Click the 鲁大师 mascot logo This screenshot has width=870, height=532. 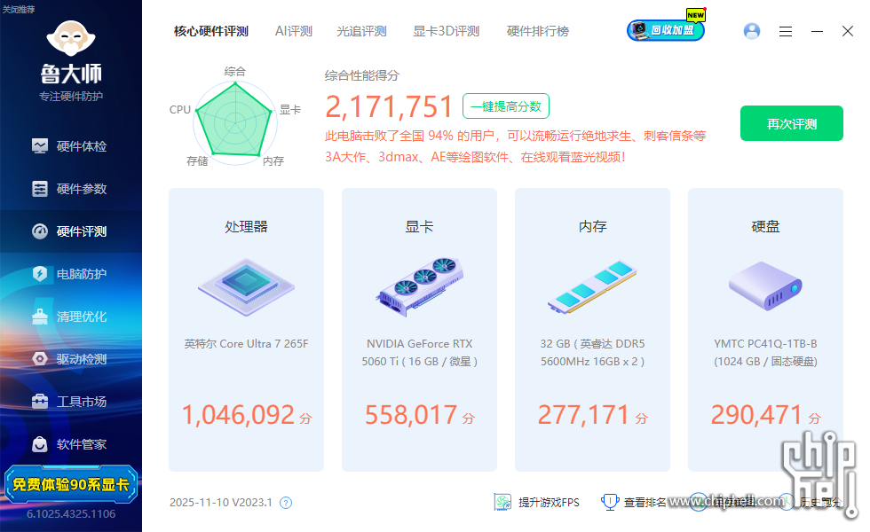71,38
